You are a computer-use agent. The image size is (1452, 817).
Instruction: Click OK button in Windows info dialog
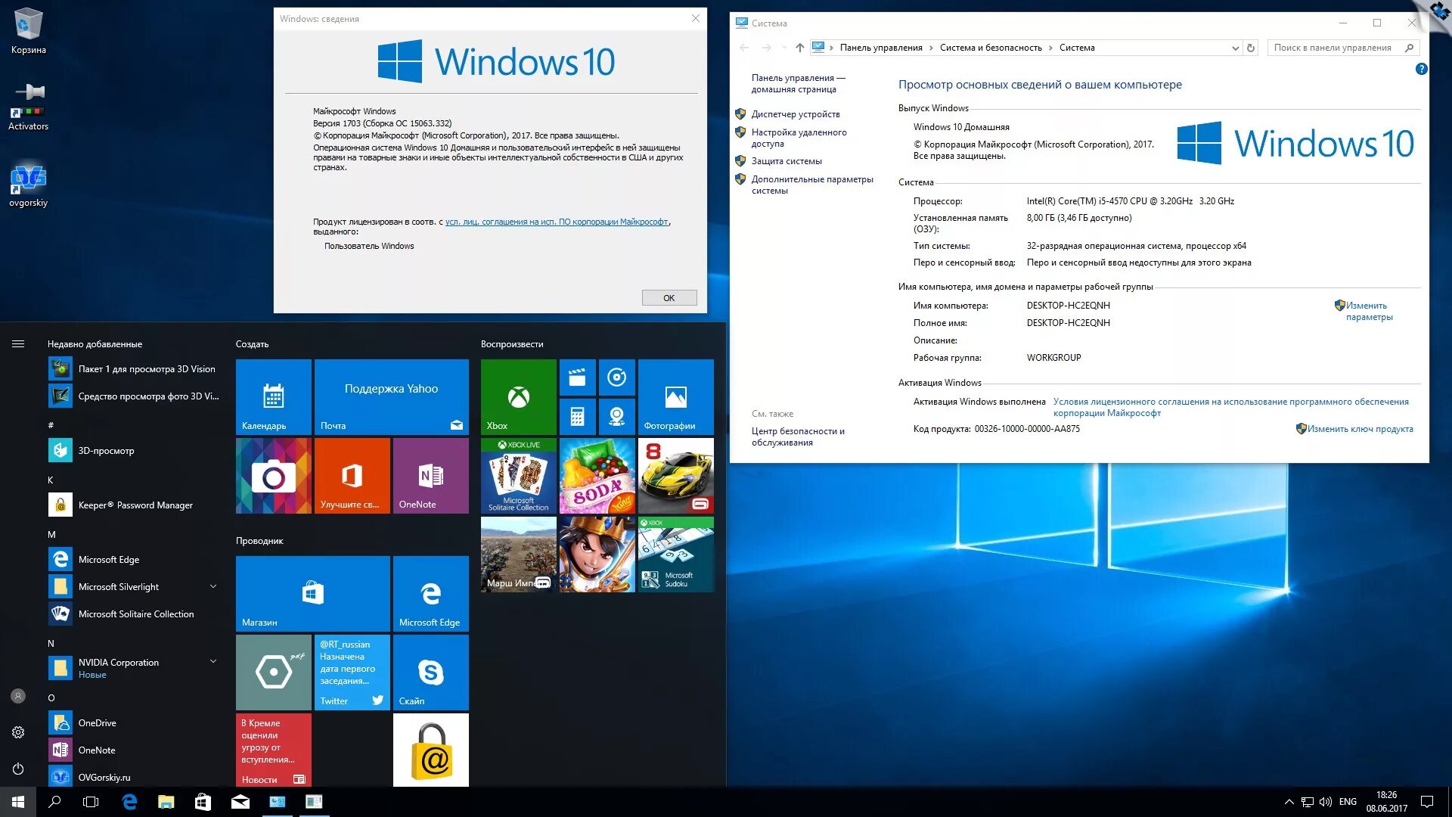coord(669,297)
